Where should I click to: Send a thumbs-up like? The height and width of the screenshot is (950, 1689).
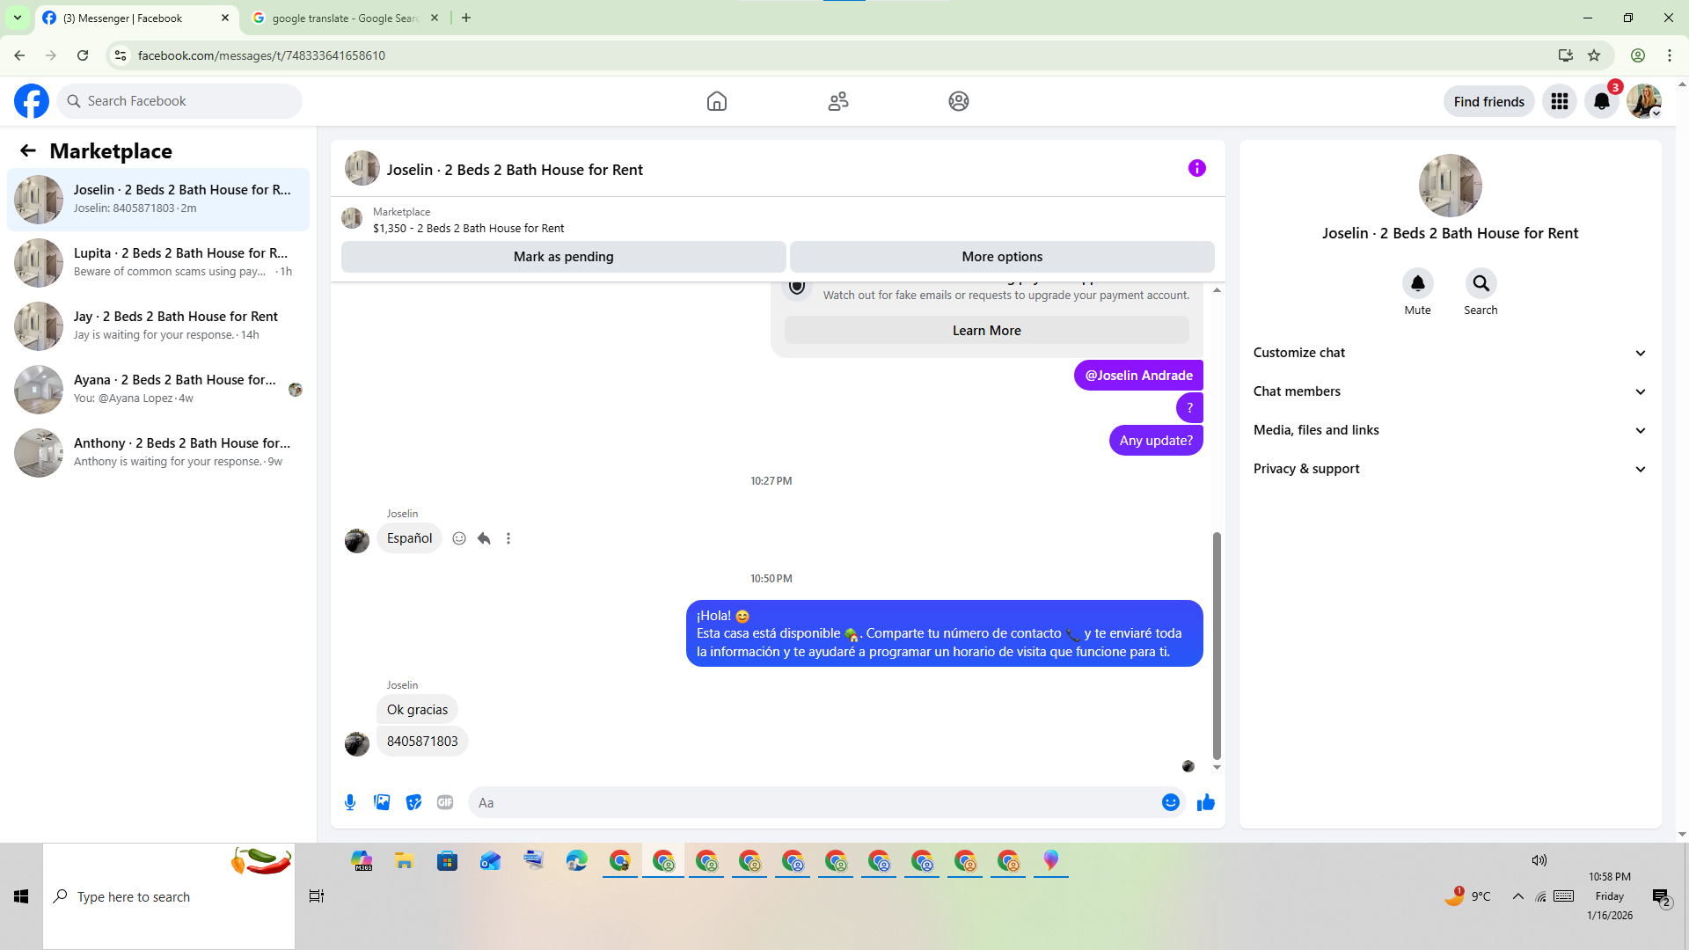(x=1206, y=802)
